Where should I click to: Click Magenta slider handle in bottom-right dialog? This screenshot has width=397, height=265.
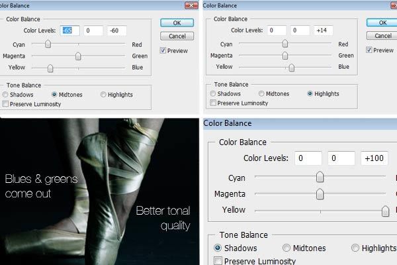click(x=320, y=194)
